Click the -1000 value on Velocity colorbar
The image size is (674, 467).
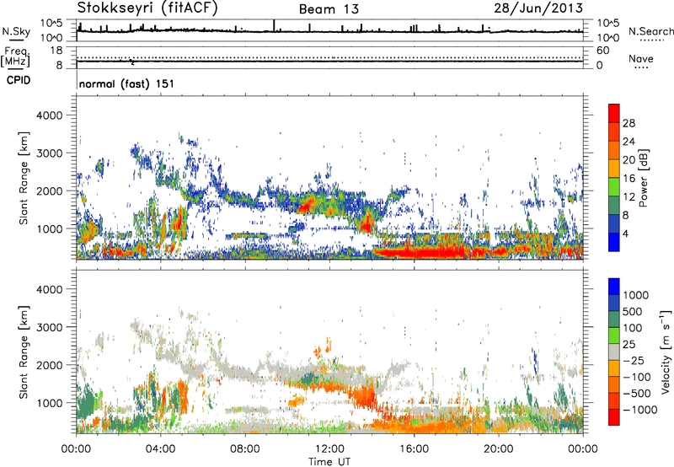639,410
